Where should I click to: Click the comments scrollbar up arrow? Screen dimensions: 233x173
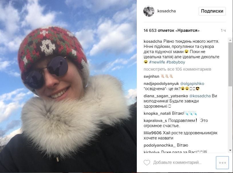pos(230,40)
